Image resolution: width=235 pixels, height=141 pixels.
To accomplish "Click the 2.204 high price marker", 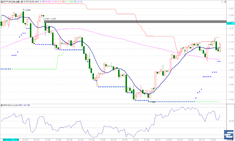I will tap(27, 10).
